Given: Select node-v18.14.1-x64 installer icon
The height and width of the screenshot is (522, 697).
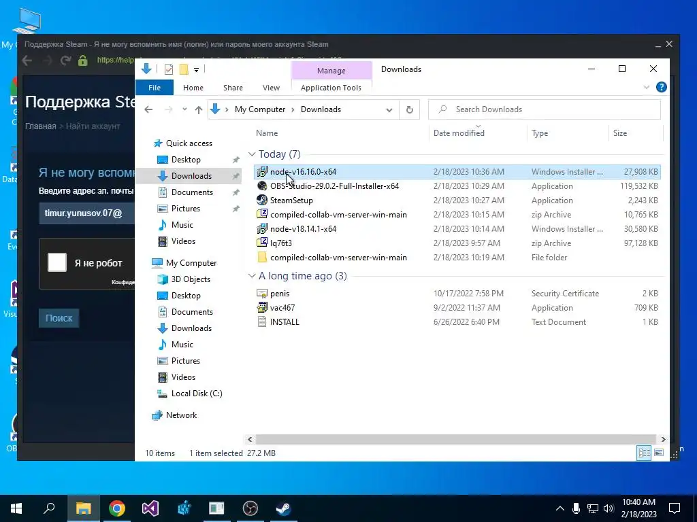Looking at the screenshot, I should (x=262, y=228).
